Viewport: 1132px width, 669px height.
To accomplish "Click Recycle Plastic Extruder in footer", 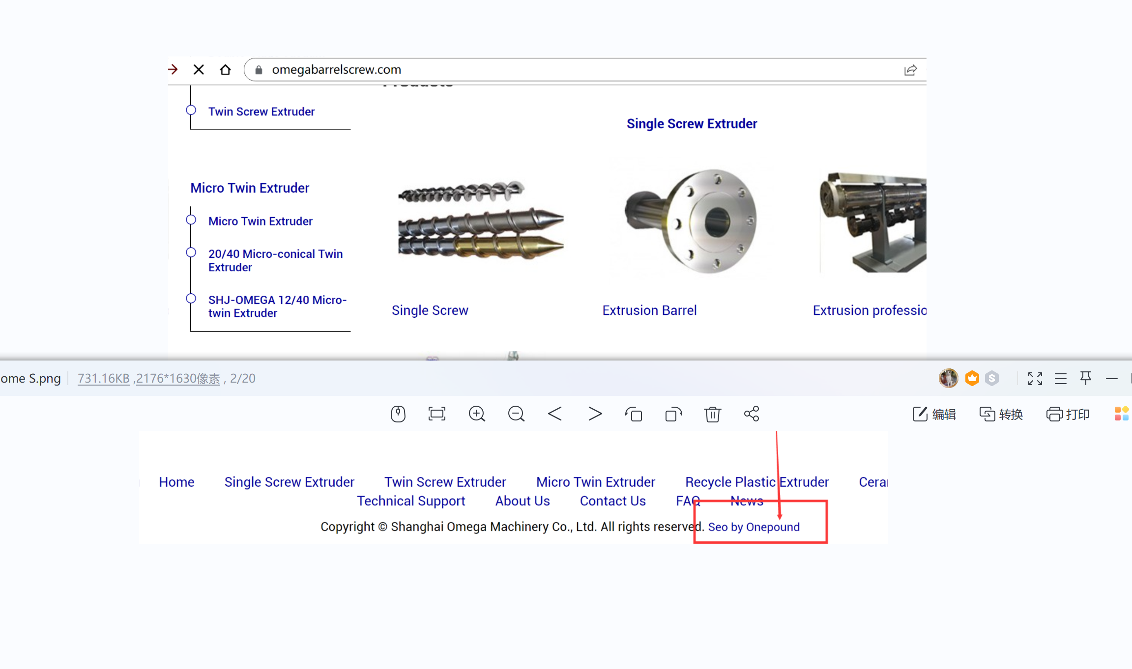I will [x=757, y=482].
